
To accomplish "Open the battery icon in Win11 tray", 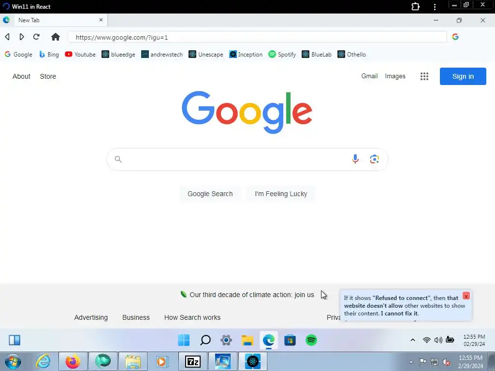I will 450,340.
